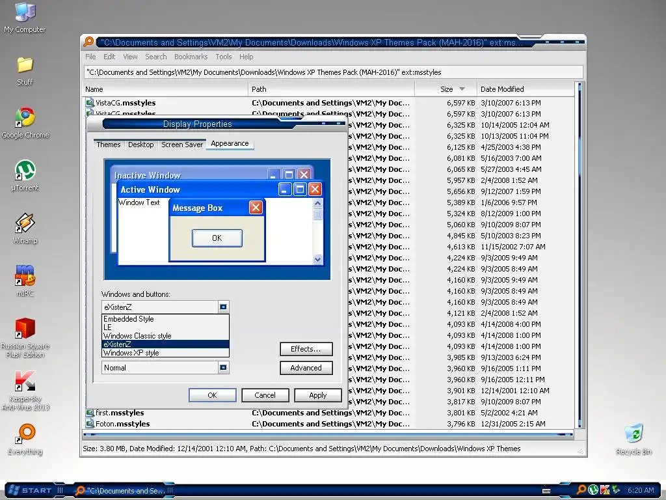Click file icon of first VistaCG.msstyles row
The height and width of the screenshot is (500, 666).
point(90,102)
